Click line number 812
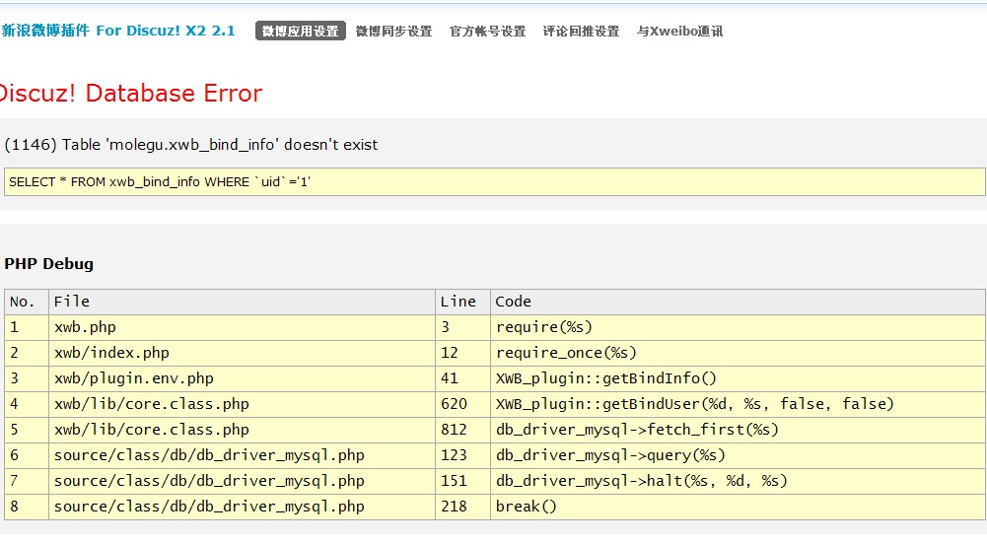The image size is (987, 543). 462,431
